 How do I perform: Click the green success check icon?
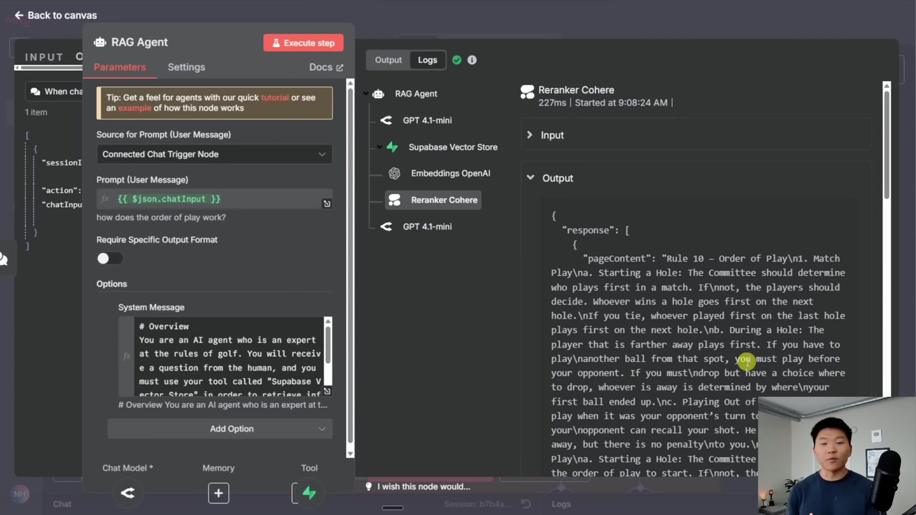[457, 60]
